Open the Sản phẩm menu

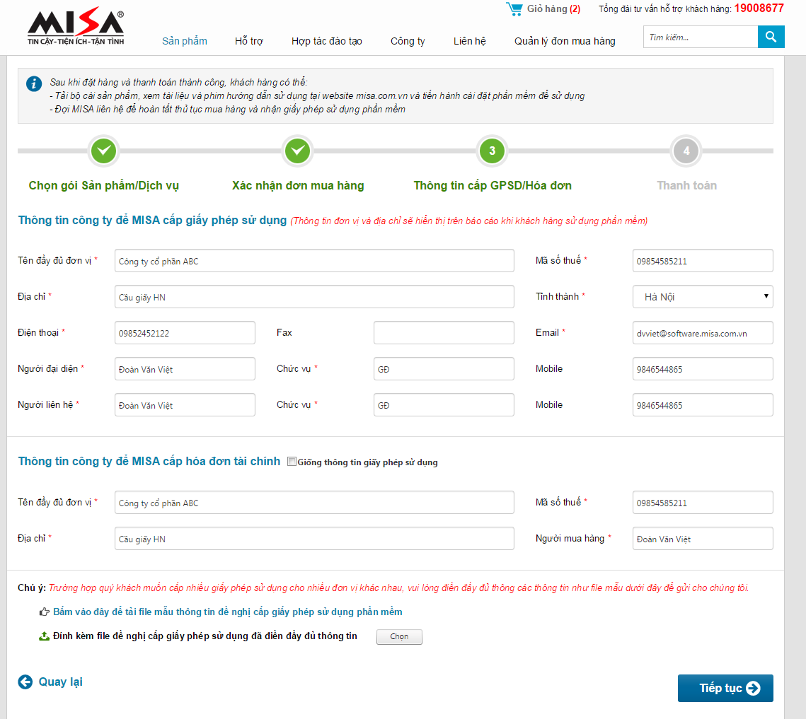click(185, 41)
